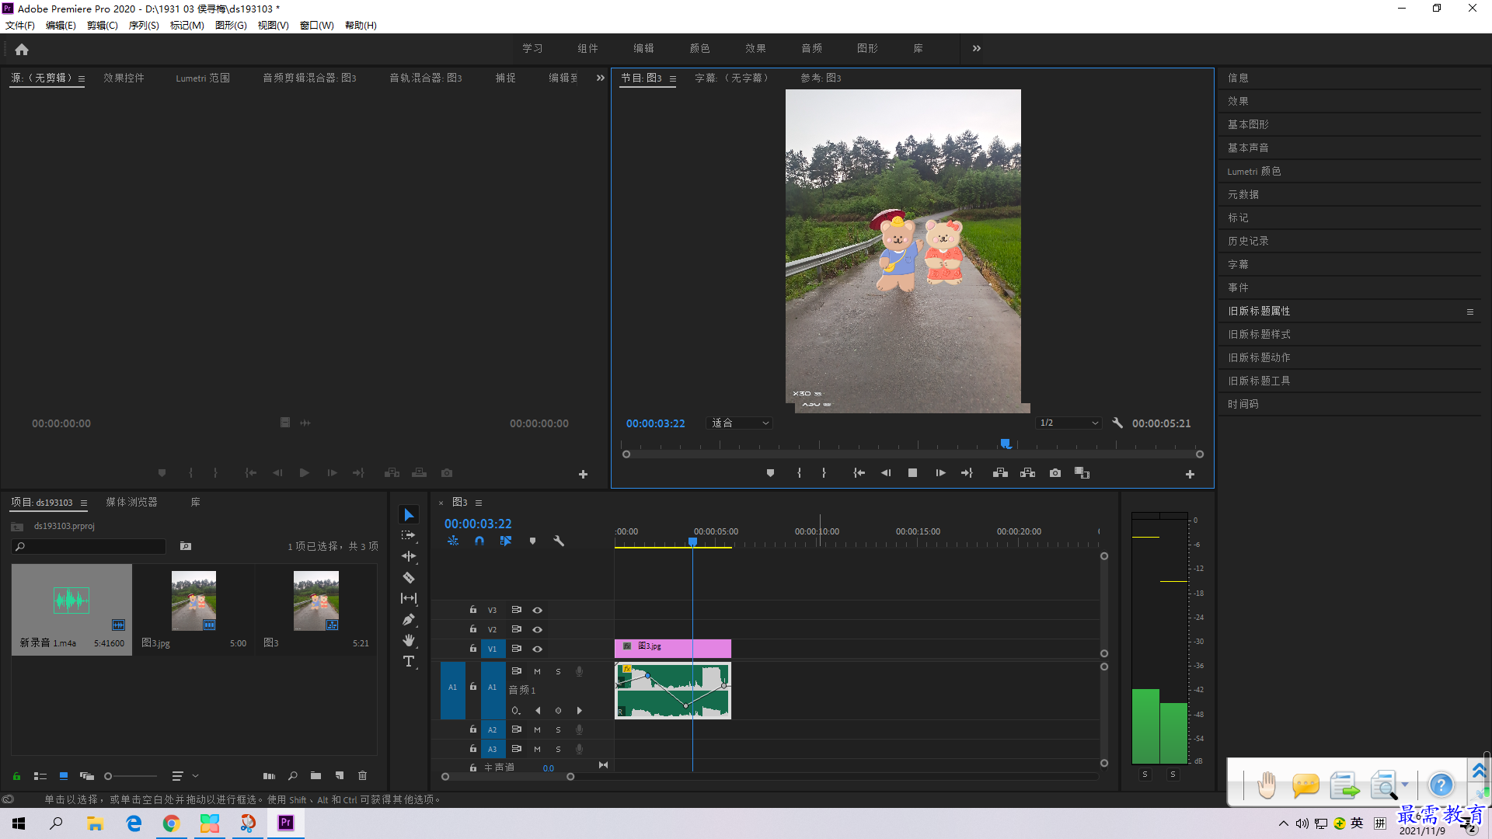Click Extract button in Program monitor
1492x839 pixels.
1027,473
